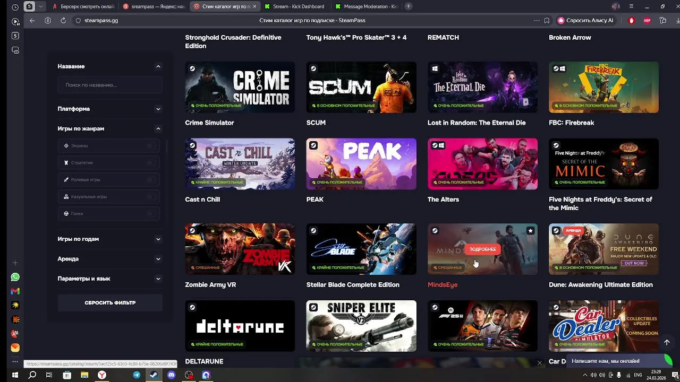The height and width of the screenshot is (382, 680).
Task: Click the scroll-to-top arrow button
Action: pyautogui.click(x=667, y=342)
